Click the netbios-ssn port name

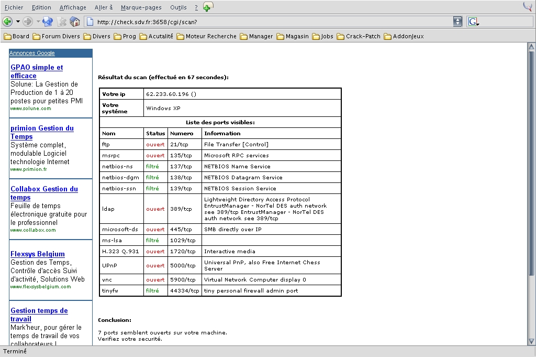tap(119, 188)
